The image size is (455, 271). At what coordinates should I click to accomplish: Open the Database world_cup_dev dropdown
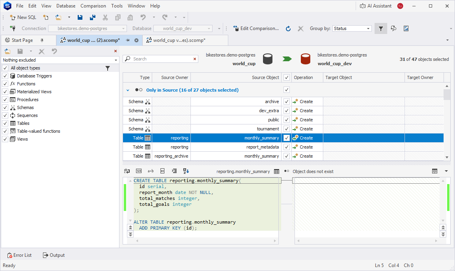pyautogui.click(x=183, y=28)
